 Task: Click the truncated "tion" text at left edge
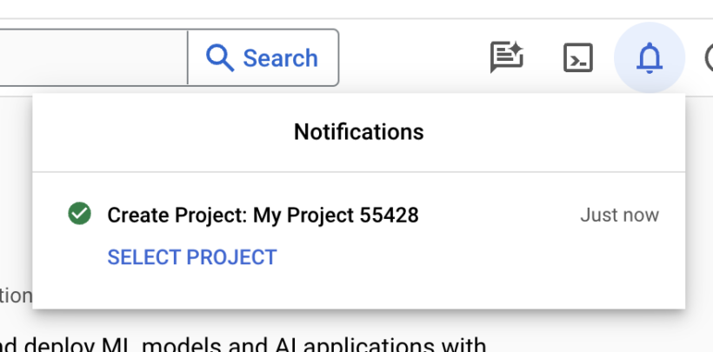(x=16, y=296)
